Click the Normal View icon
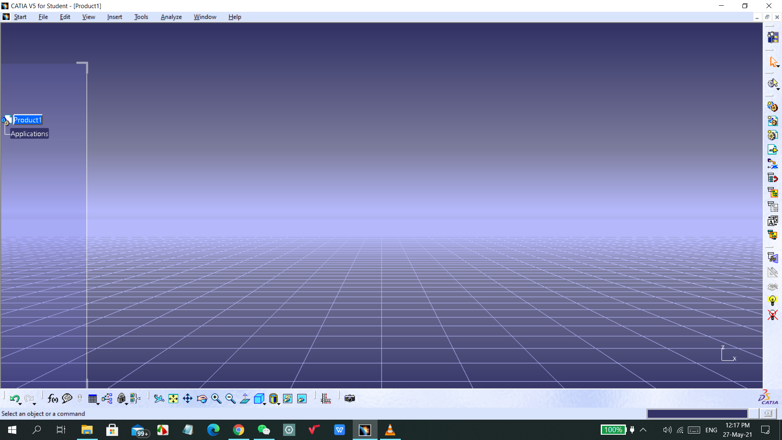Screen dimensions: 782x440 tap(245, 398)
